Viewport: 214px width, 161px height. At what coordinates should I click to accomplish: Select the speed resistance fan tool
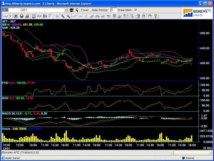pyautogui.click(x=109, y=16)
